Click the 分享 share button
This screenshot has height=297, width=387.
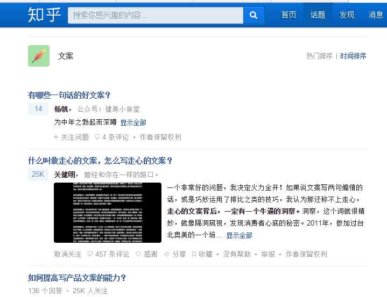point(175,254)
